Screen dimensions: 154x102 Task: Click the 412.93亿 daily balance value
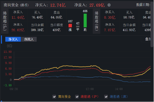tap(129, 30)
